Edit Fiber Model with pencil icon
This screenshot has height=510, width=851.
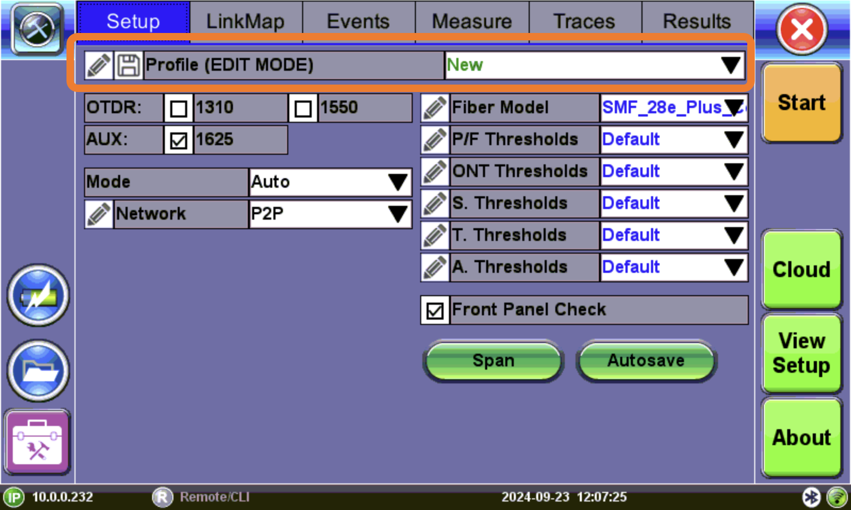point(435,108)
